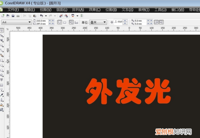Select the Freehand tool

[2, 50]
